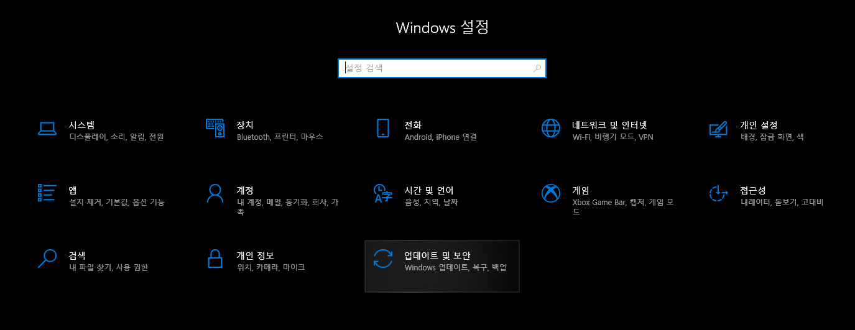Click the 업데이트 및 보안 sync arrows icon

(x=383, y=259)
